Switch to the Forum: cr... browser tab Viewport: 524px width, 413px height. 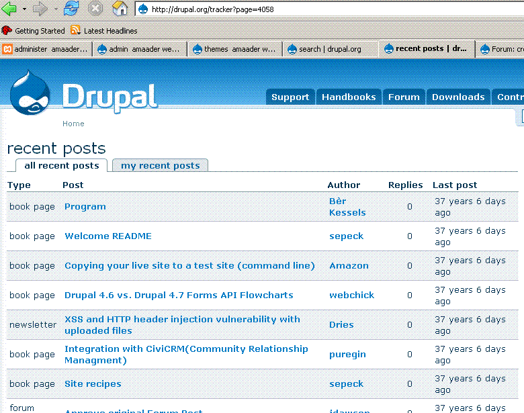(x=500, y=49)
